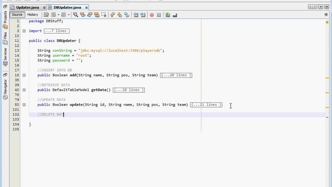The width and height of the screenshot is (332, 187).
Task: Maximize the editor window
Action: point(327,7)
